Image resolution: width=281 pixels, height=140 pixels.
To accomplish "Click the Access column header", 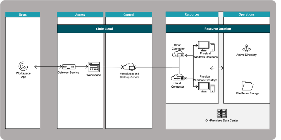I will [80, 15].
